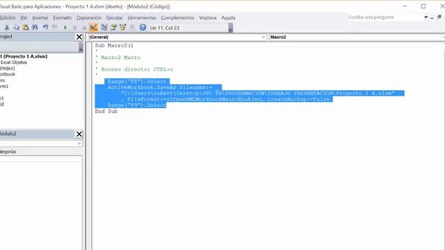Open toolbar options overflow arrow
The width and height of the screenshot is (445, 250).
point(230,28)
